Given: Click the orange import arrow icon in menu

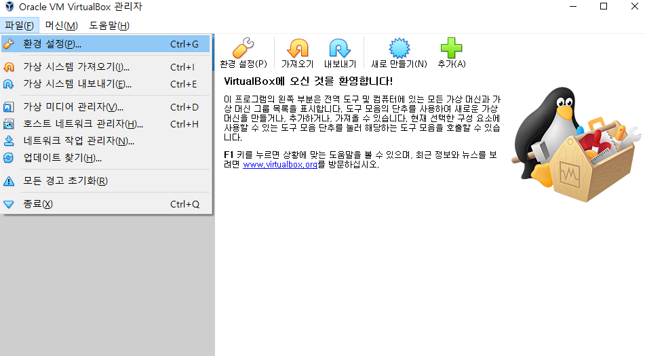Looking at the screenshot, I should (9, 67).
